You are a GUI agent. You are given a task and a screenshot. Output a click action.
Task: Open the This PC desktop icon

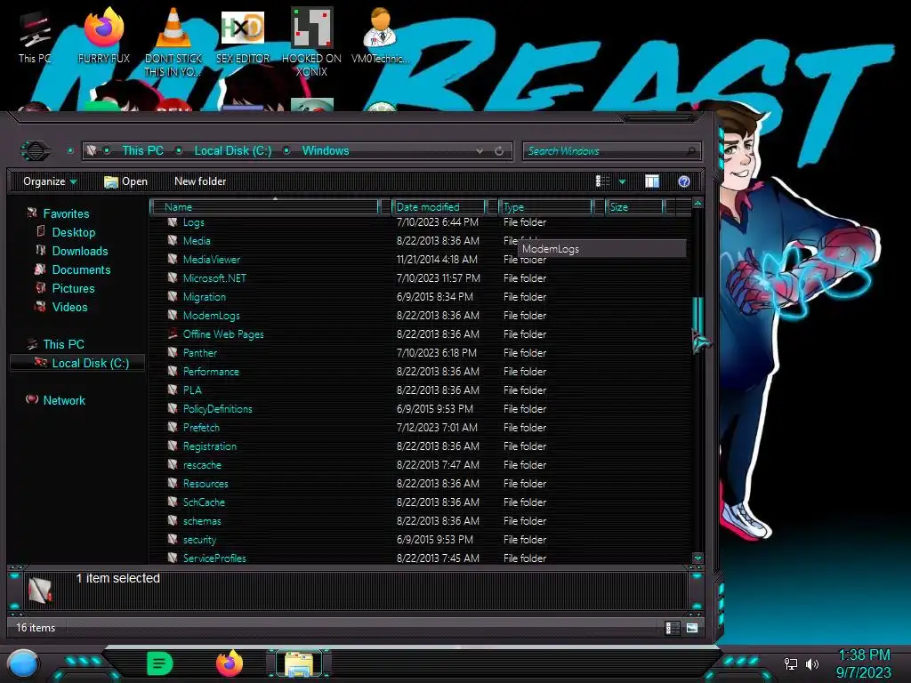click(x=35, y=36)
